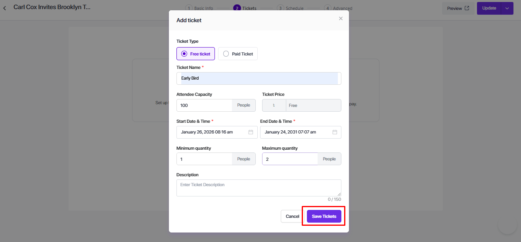Close the Add ticket dialog
521x242 pixels.
341,18
